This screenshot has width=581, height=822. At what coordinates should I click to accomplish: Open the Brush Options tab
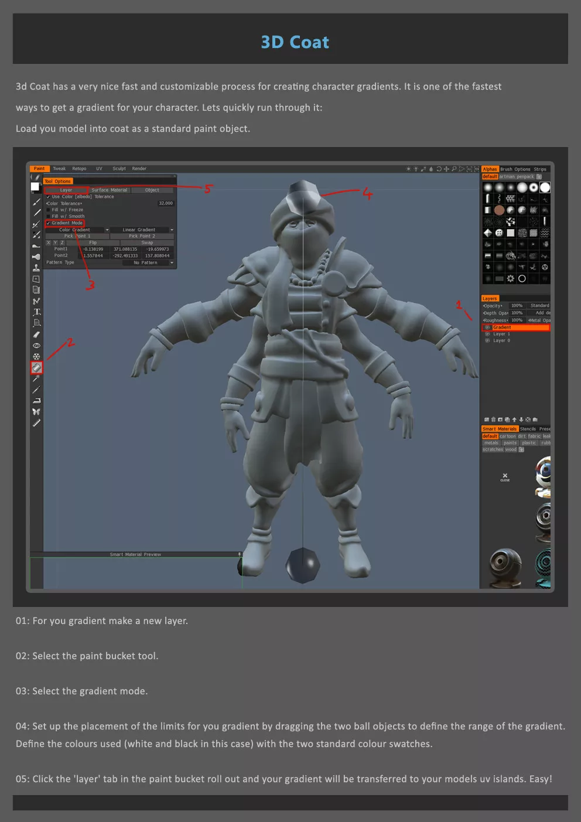tap(515, 169)
